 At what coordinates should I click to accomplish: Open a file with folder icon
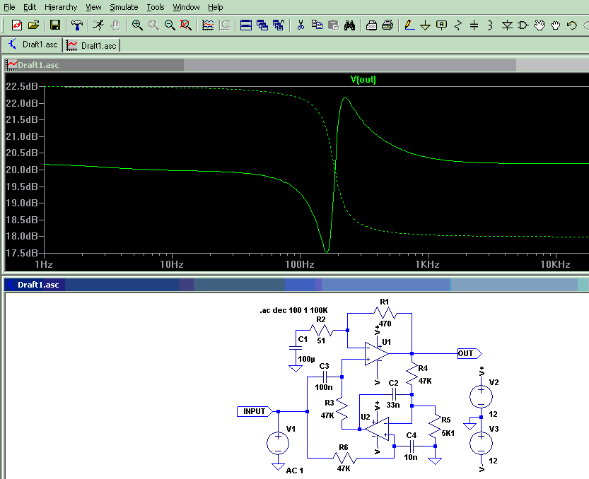coord(33,25)
